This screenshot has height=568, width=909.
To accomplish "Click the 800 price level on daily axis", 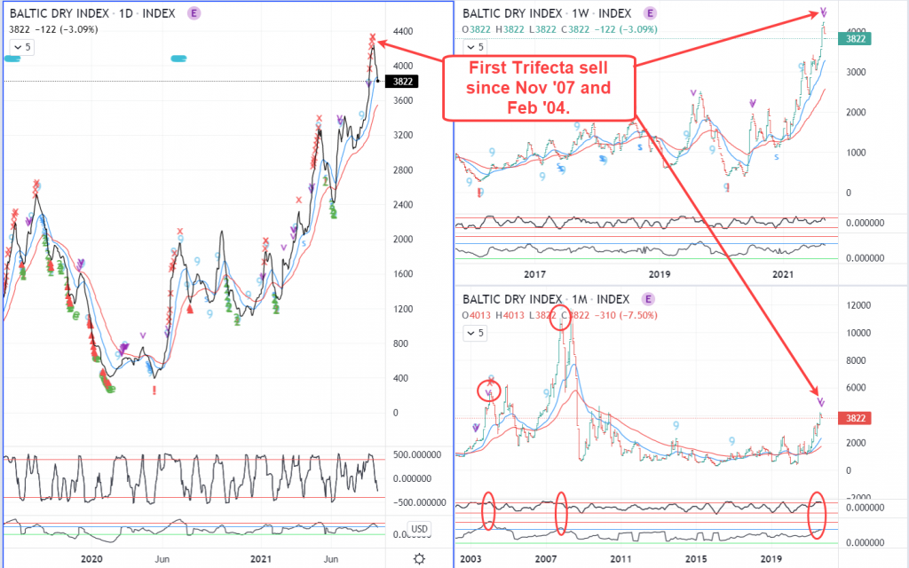I will pyautogui.click(x=400, y=343).
